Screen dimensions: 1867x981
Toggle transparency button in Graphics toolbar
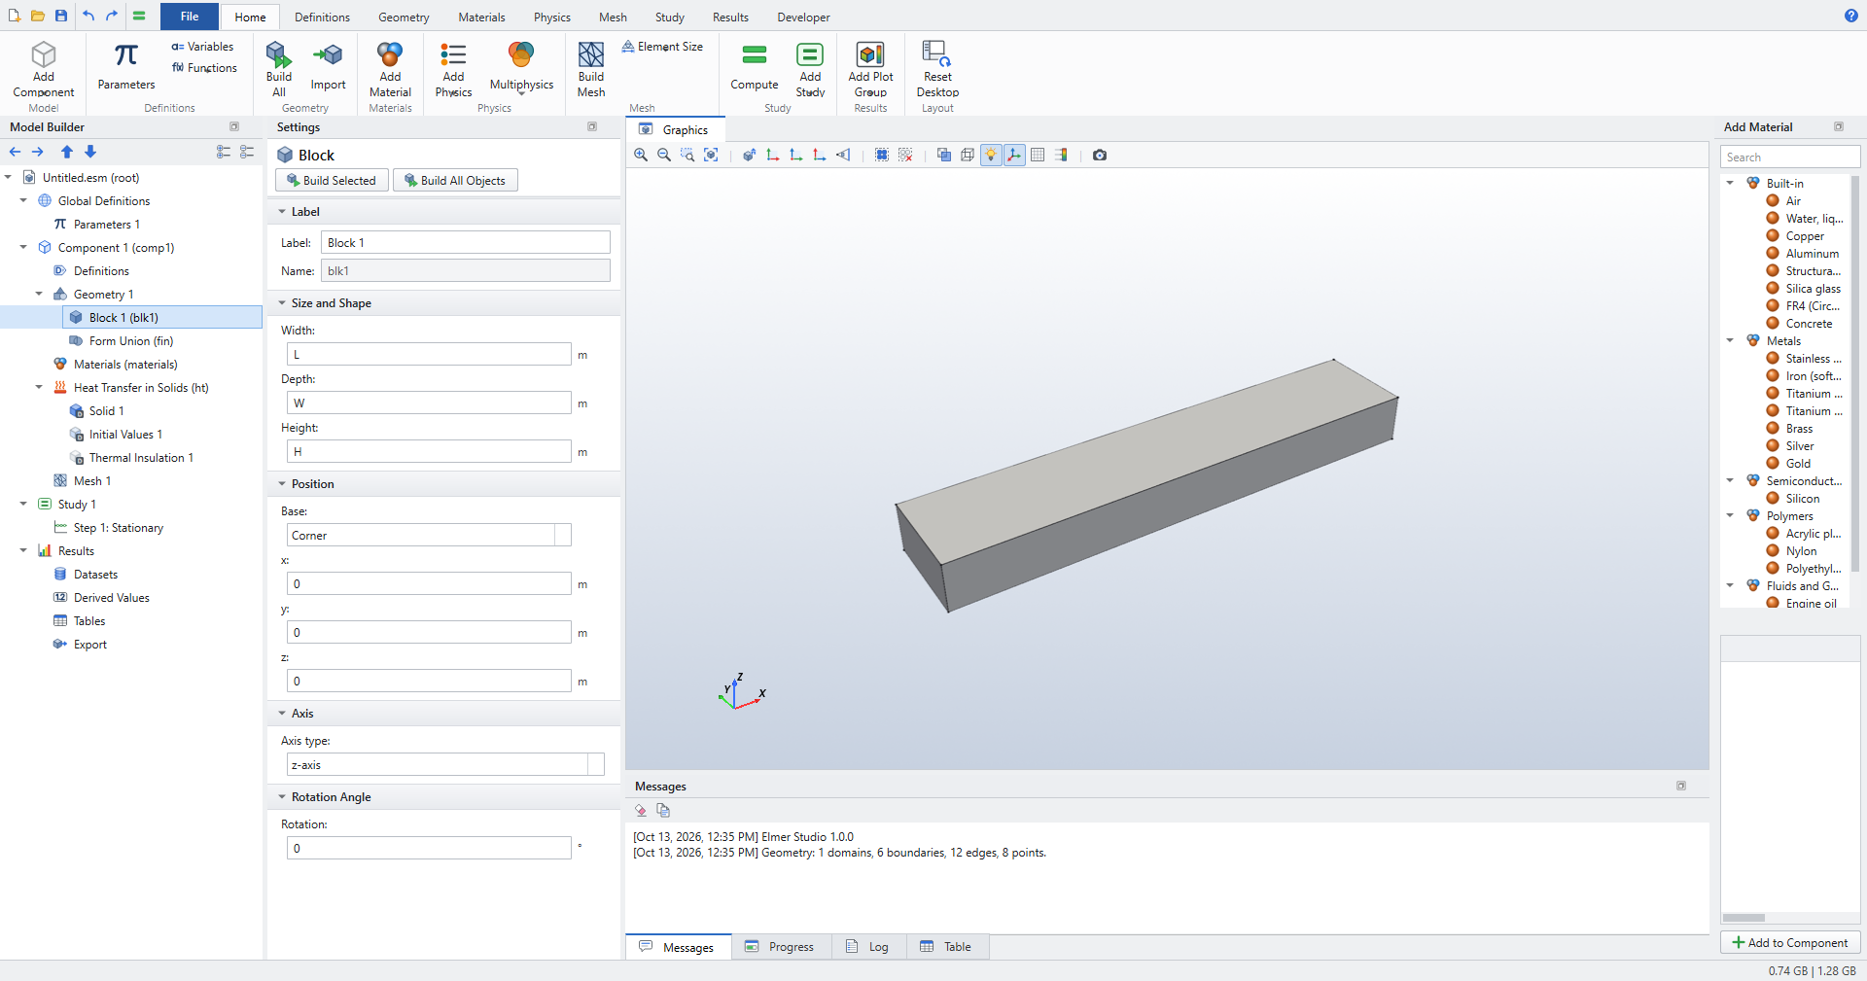coord(944,155)
